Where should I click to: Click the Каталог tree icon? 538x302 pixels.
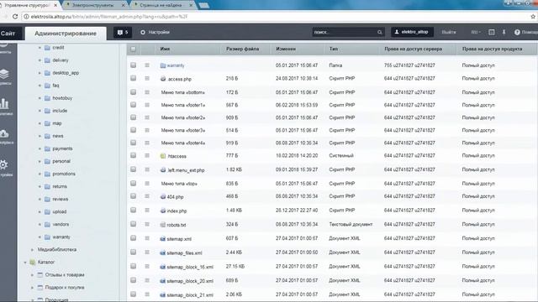(32, 263)
